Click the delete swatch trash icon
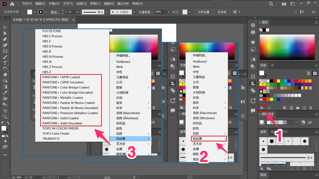The height and width of the screenshot is (179, 319). (311, 108)
